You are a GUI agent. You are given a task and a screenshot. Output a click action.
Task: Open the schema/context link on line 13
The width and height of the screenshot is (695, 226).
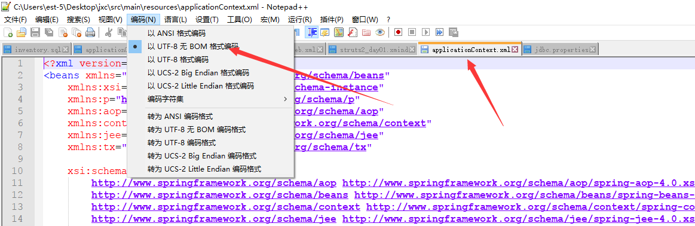click(226, 206)
